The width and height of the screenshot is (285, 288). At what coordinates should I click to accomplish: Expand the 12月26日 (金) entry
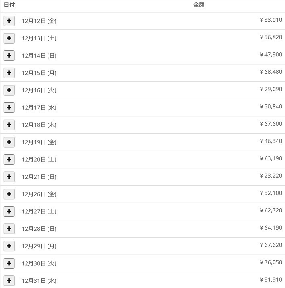tap(9, 194)
